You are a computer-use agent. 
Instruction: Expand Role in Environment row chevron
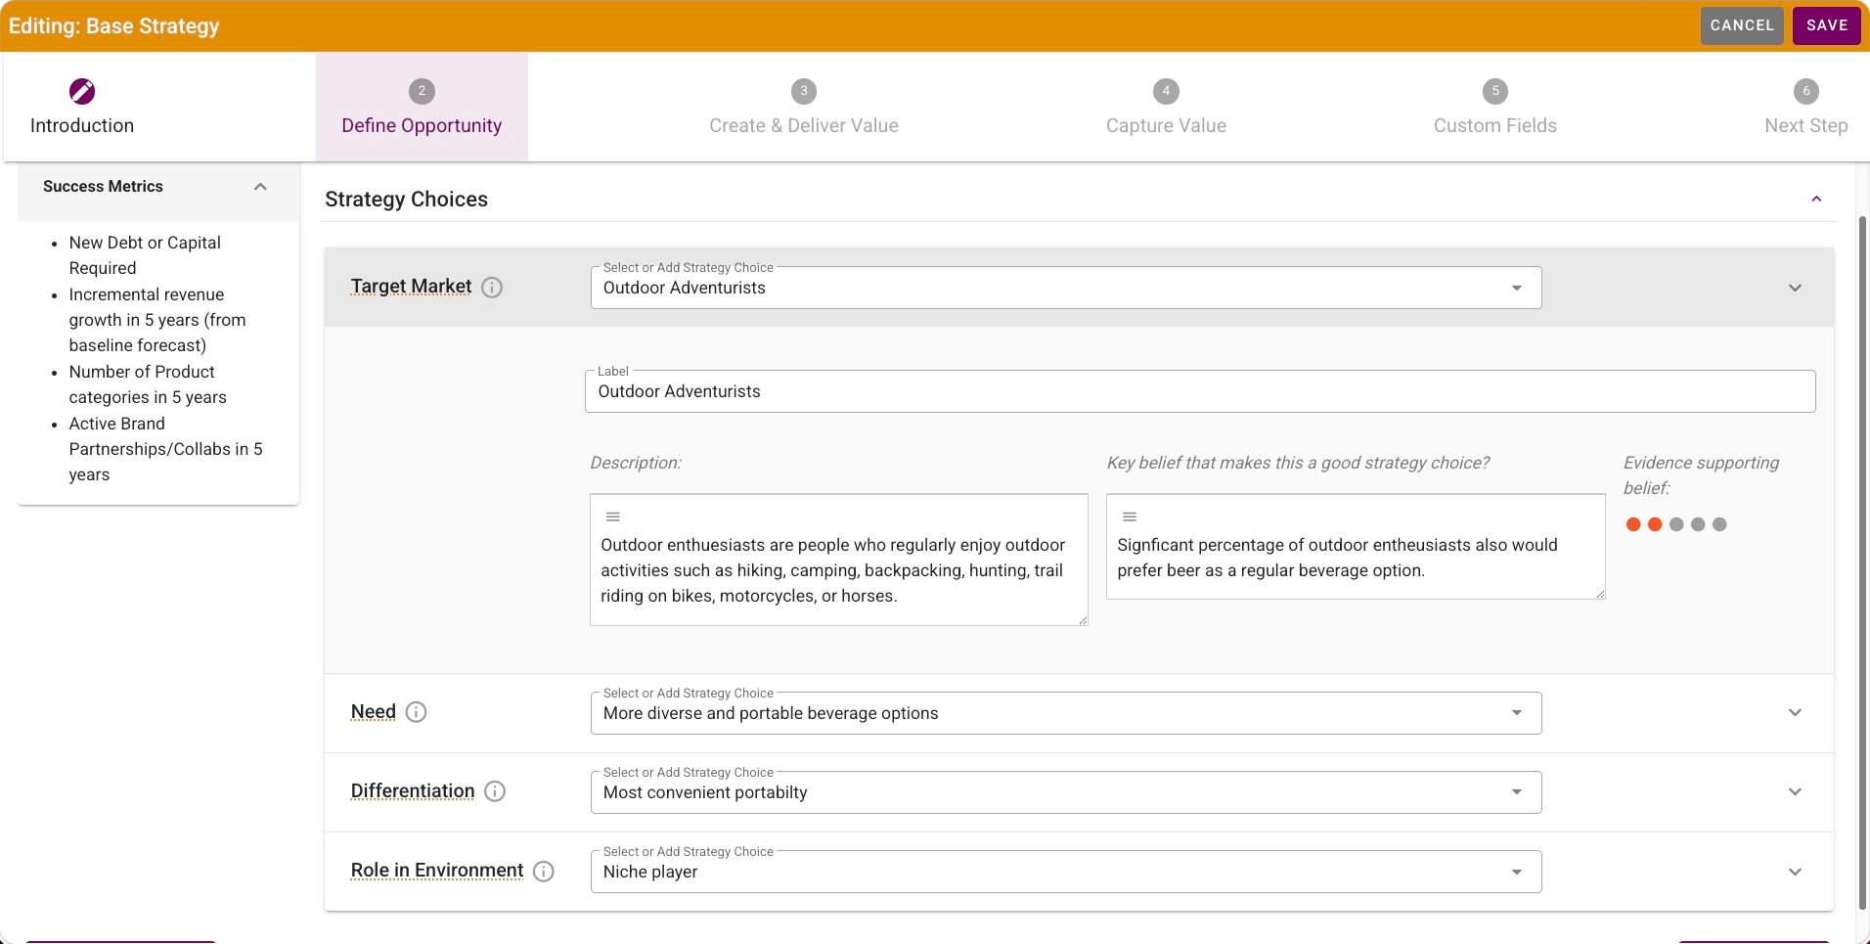(x=1795, y=872)
